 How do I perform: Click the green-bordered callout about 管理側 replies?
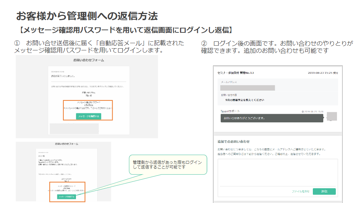[168, 165]
